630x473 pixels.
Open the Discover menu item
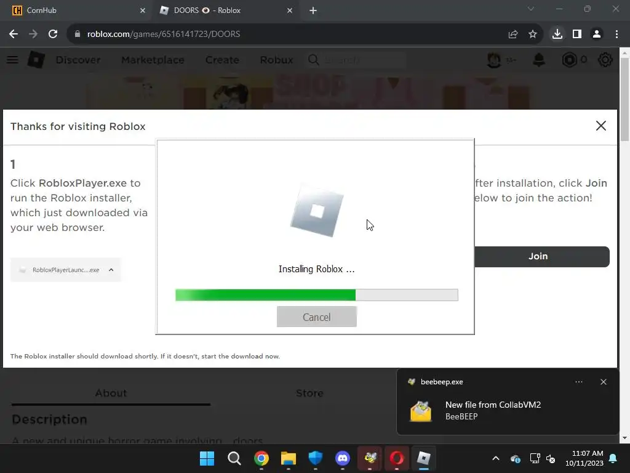tap(78, 60)
